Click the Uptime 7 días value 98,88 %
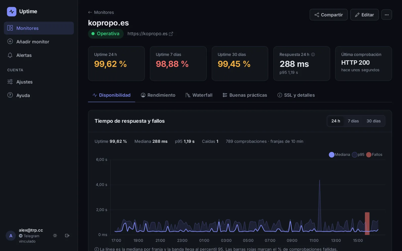 (172, 64)
